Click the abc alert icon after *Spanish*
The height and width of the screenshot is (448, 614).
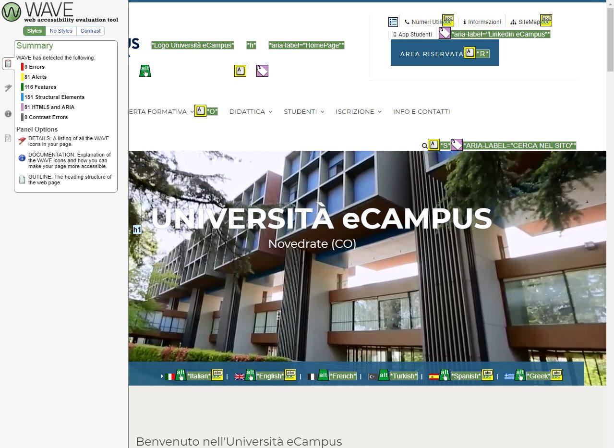point(487,375)
